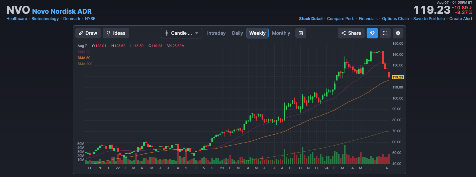Click the SMA 200 indicator label
Viewport: 476px width, 177px height.
85,64
